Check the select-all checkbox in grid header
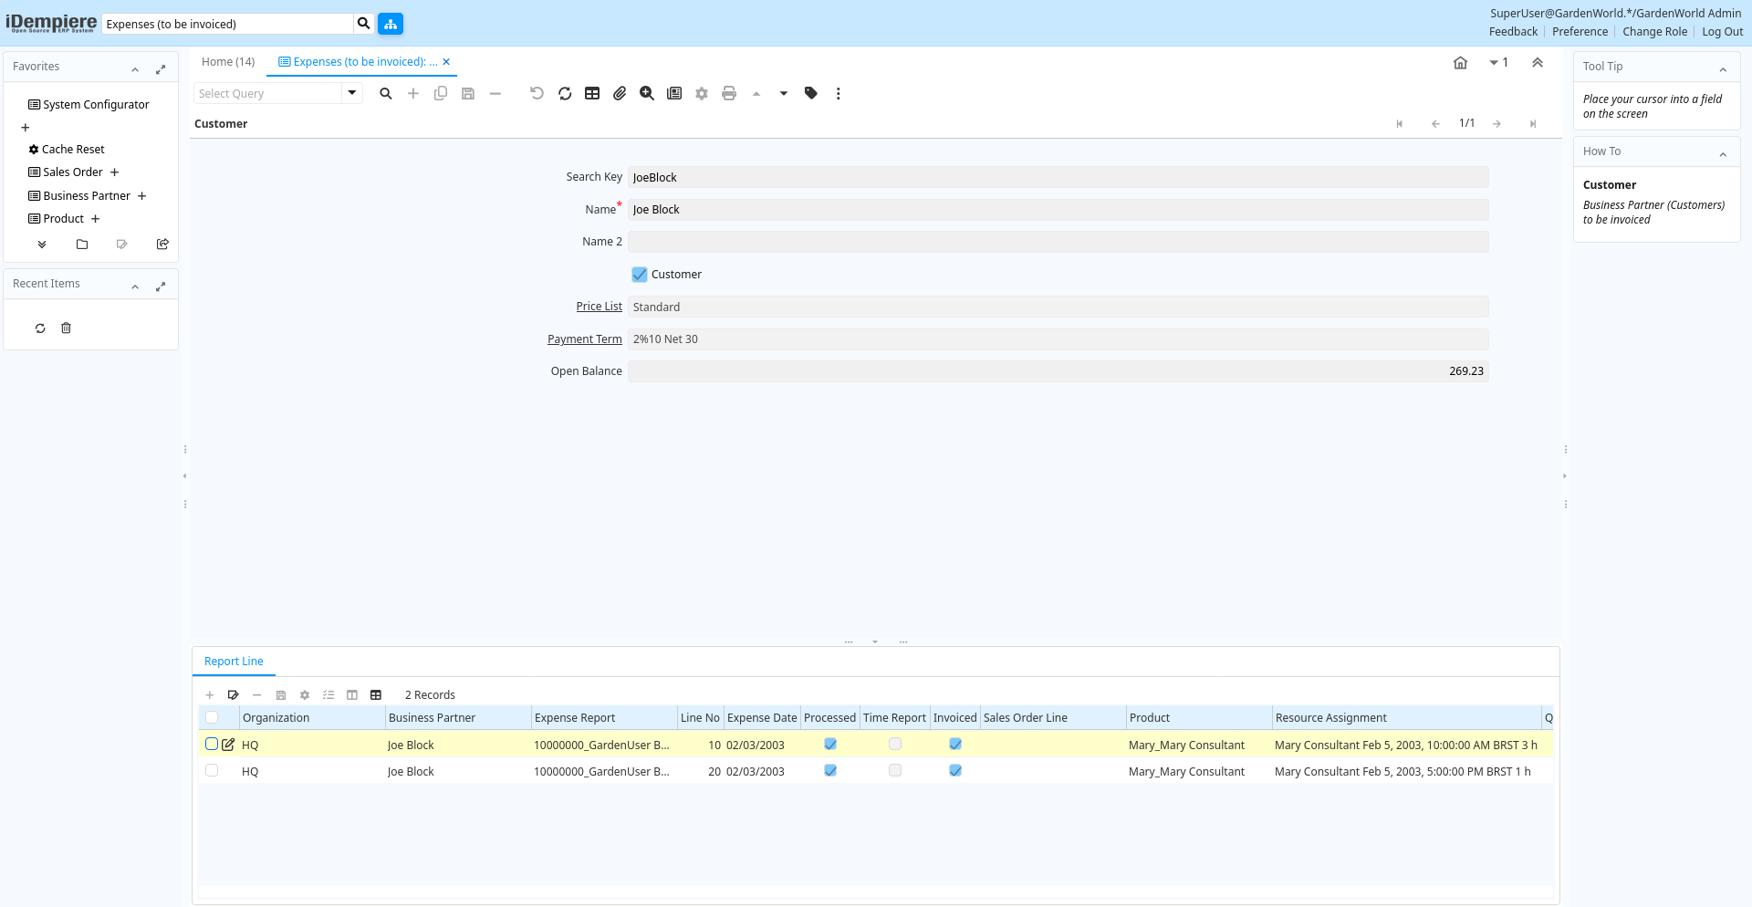1752x907 pixels. point(212,718)
